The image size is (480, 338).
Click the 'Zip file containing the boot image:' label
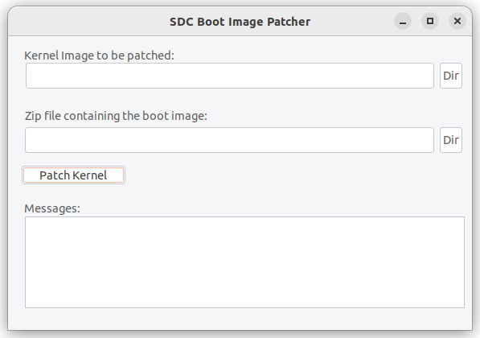tap(116, 116)
